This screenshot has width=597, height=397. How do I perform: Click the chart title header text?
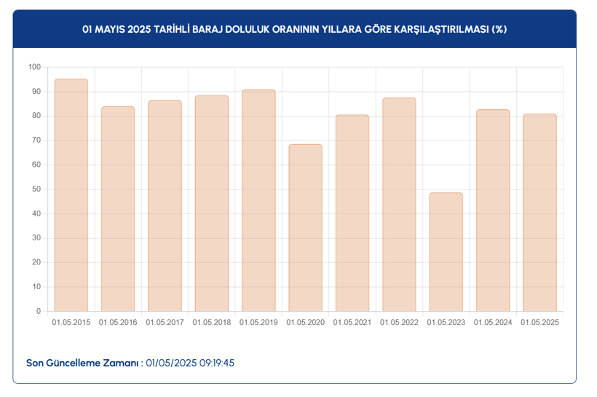tap(294, 29)
